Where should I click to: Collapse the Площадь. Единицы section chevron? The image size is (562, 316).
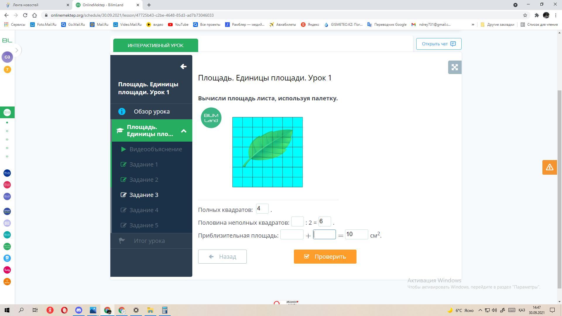[184, 131]
